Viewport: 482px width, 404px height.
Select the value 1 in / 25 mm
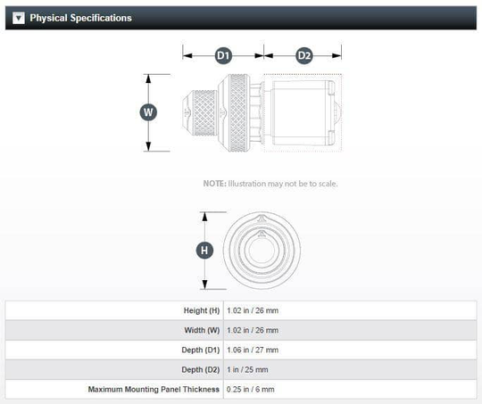pos(247,369)
